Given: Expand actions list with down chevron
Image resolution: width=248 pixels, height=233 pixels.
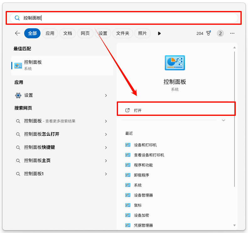Looking at the screenshot, I should tap(224, 120).
